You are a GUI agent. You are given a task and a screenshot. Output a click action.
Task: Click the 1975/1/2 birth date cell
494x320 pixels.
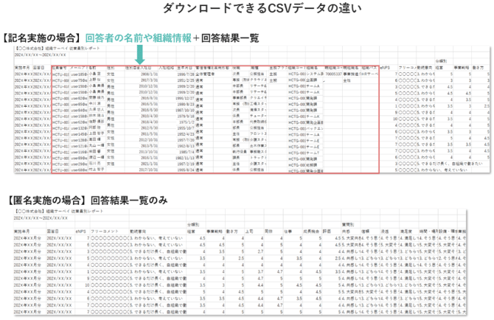tap(187, 122)
